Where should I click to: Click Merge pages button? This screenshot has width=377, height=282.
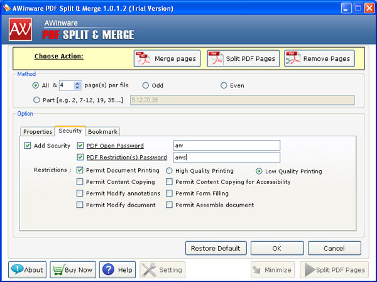point(167,58)
